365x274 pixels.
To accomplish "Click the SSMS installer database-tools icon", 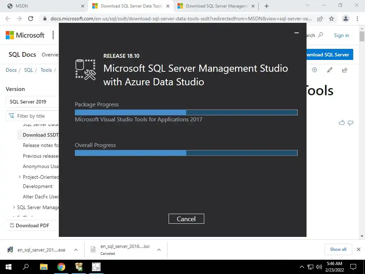I will pos(86,70).
